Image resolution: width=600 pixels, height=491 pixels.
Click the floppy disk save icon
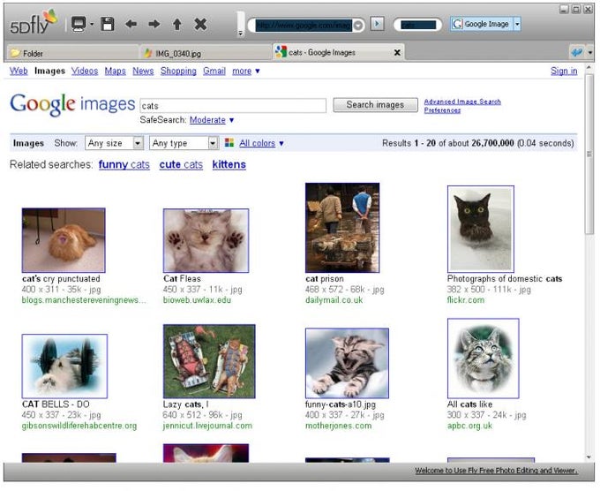(108, 24)
